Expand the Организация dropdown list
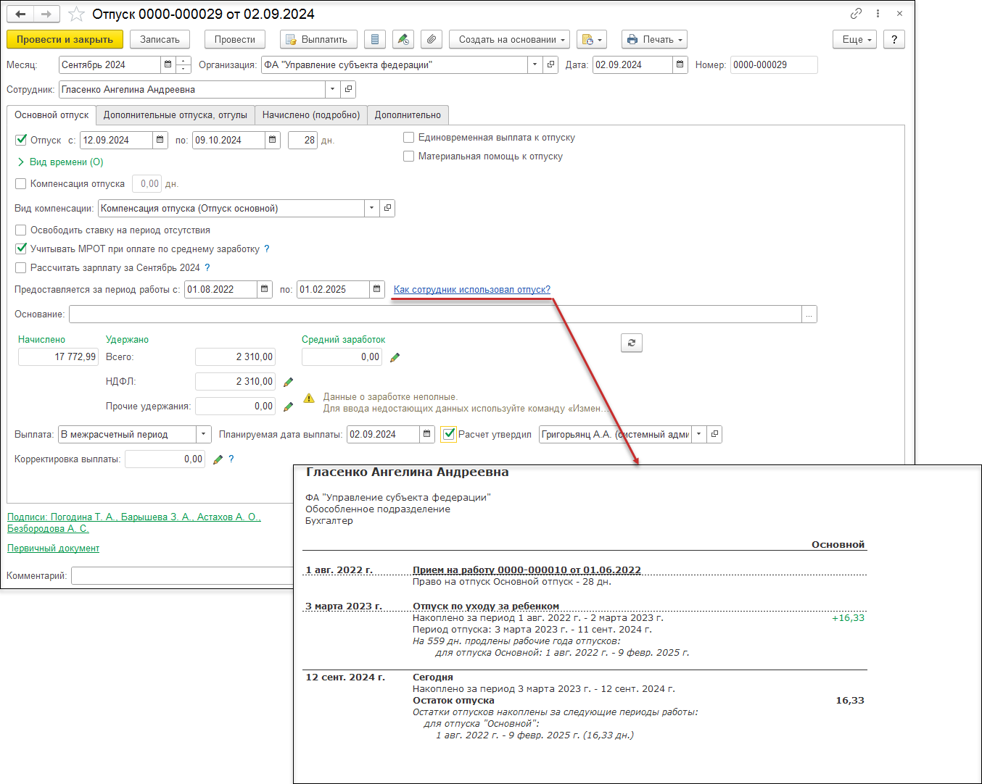The image size is (982, 784). tap(535, 64)
